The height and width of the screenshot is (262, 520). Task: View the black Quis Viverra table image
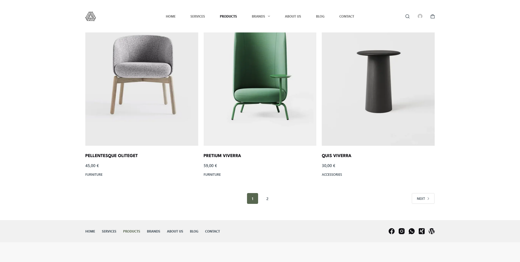(378, 89)
